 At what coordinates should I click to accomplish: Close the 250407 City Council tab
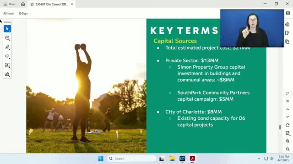point(72,4)
